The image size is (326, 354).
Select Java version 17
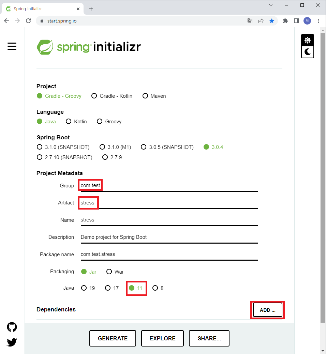[x=112, y=288]
